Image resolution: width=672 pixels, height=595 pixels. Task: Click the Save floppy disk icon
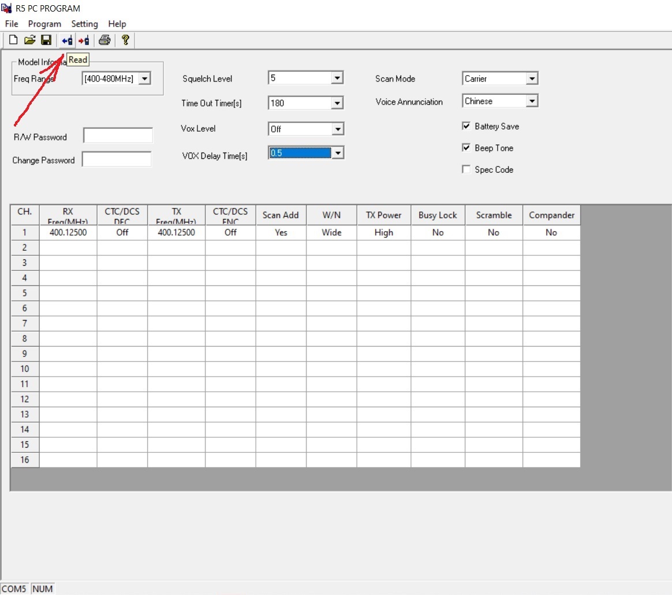click(x=46, y=40)
